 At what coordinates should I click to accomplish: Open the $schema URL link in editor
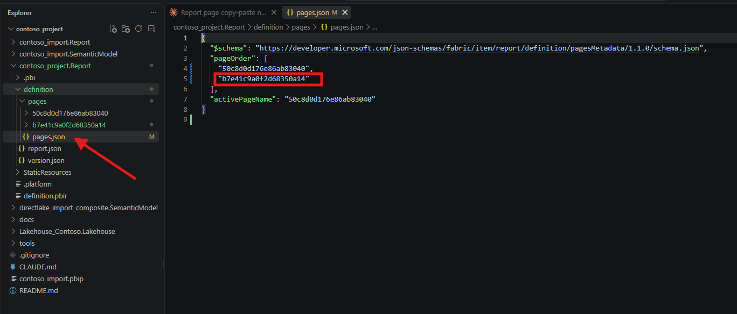(479, 48)
